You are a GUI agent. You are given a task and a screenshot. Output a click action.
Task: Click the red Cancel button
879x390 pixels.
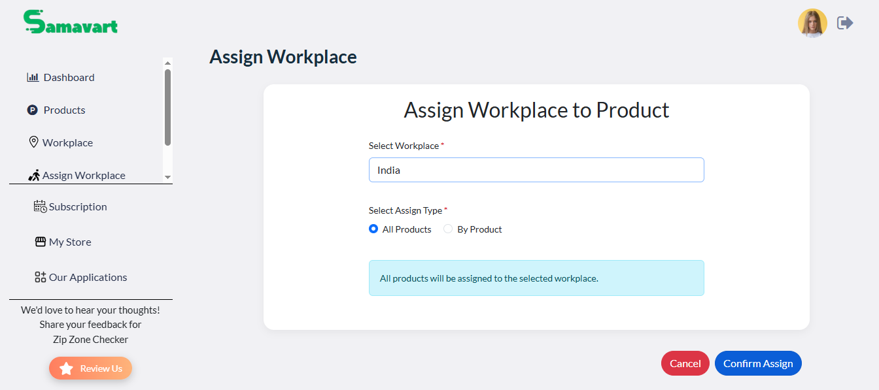click(x=685, y=363)
